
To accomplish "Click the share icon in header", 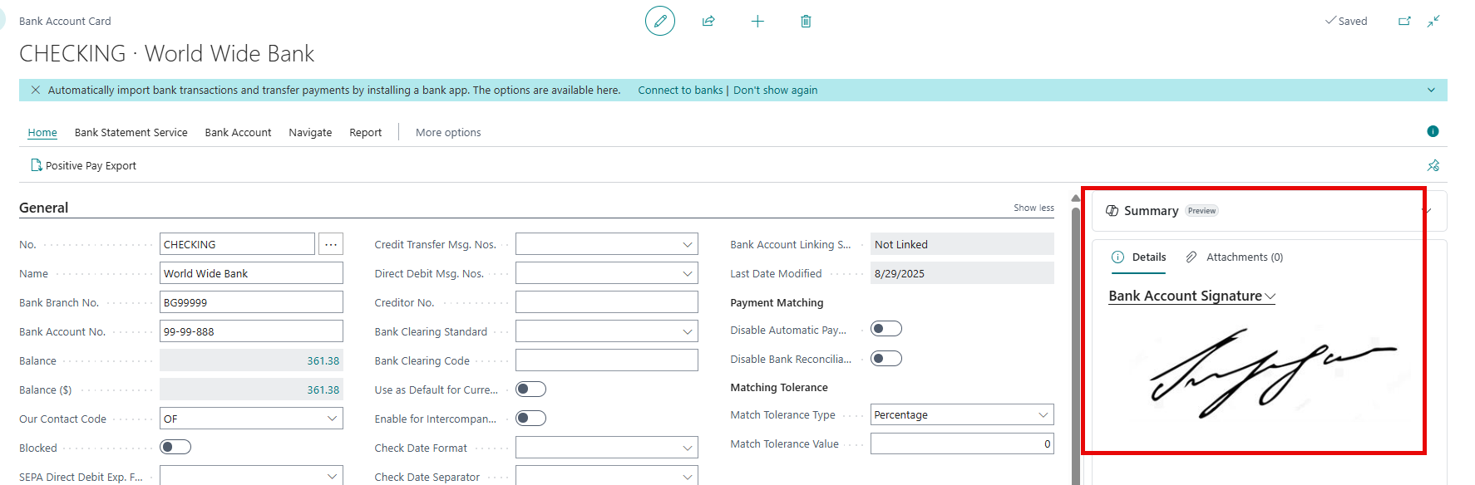I will [708, 21].
